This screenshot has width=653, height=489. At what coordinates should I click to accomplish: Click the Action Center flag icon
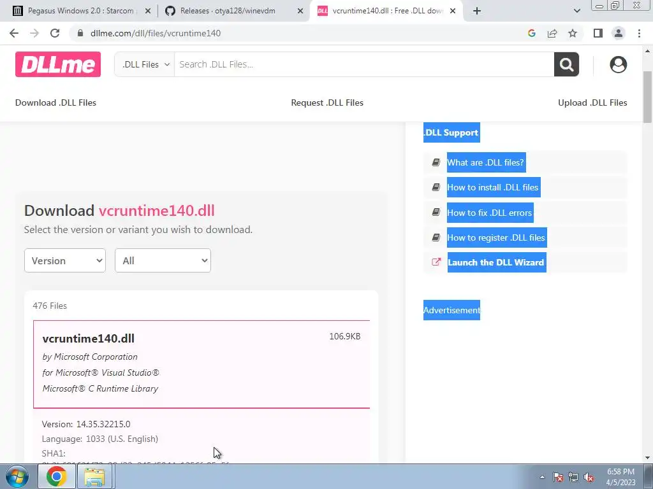pos(557,477)
